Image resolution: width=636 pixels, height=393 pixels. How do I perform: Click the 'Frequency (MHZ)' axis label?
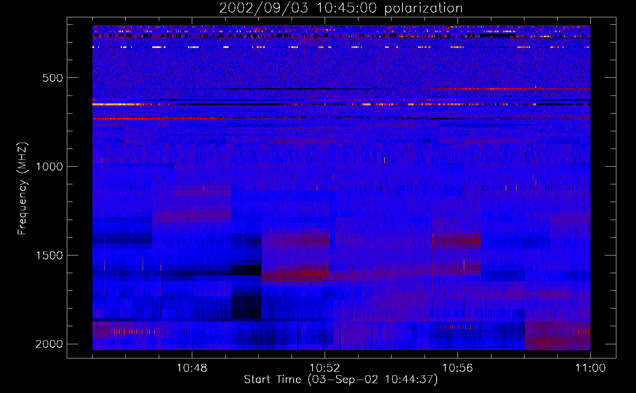coord(22,189)
